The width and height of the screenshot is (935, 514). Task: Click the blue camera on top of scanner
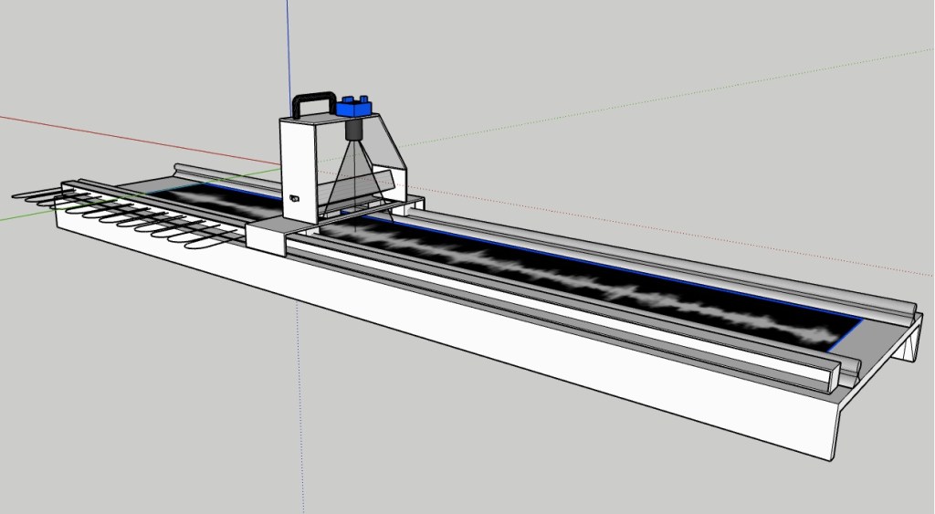pyautogui.click(x=354, y=108)
